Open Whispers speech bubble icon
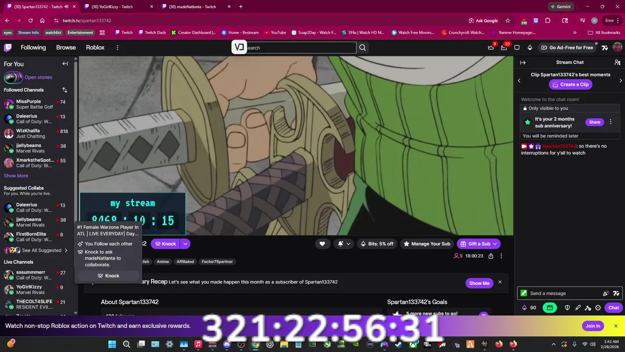Image resolution: width=625 pixels, height=352 pixels. [517, 47]
